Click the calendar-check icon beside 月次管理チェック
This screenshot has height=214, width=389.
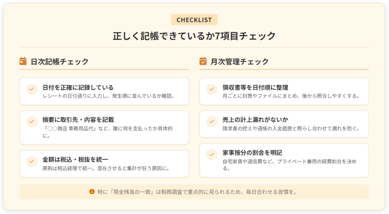point(203,61)
